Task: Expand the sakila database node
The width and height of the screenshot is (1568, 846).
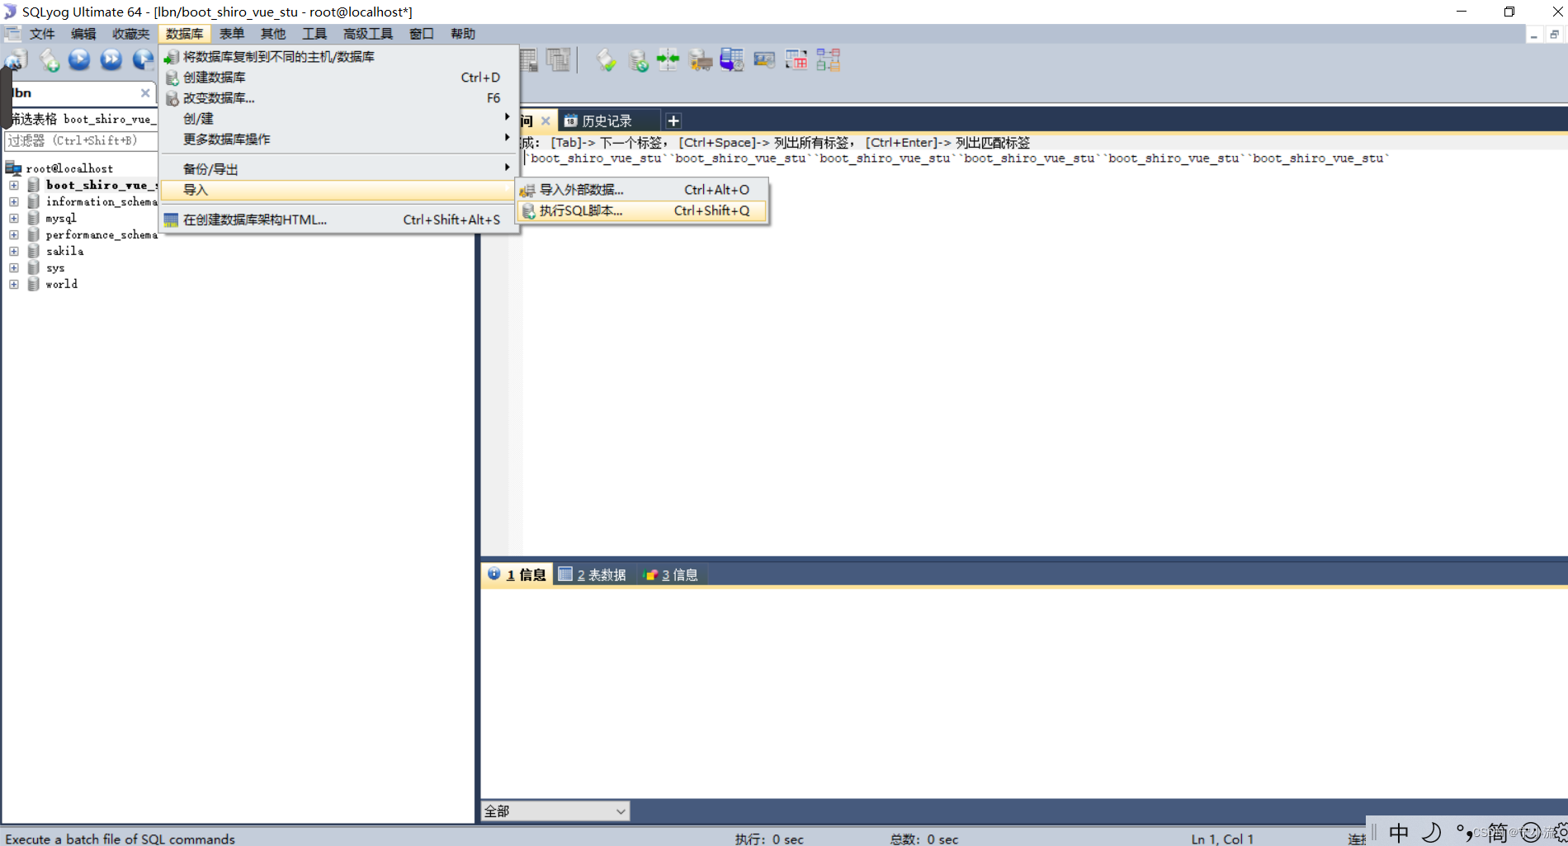Action: coord(14,251)
